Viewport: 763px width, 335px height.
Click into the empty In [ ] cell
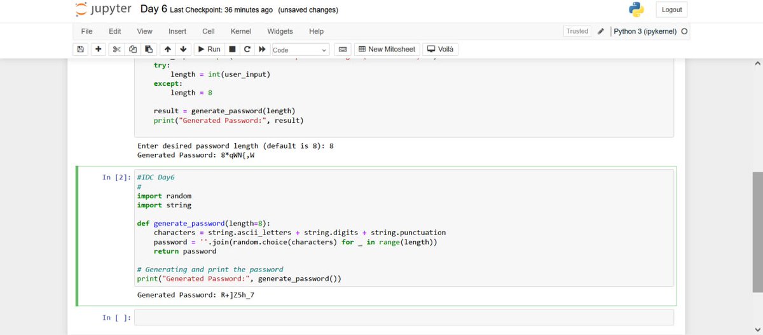point(404,317)
